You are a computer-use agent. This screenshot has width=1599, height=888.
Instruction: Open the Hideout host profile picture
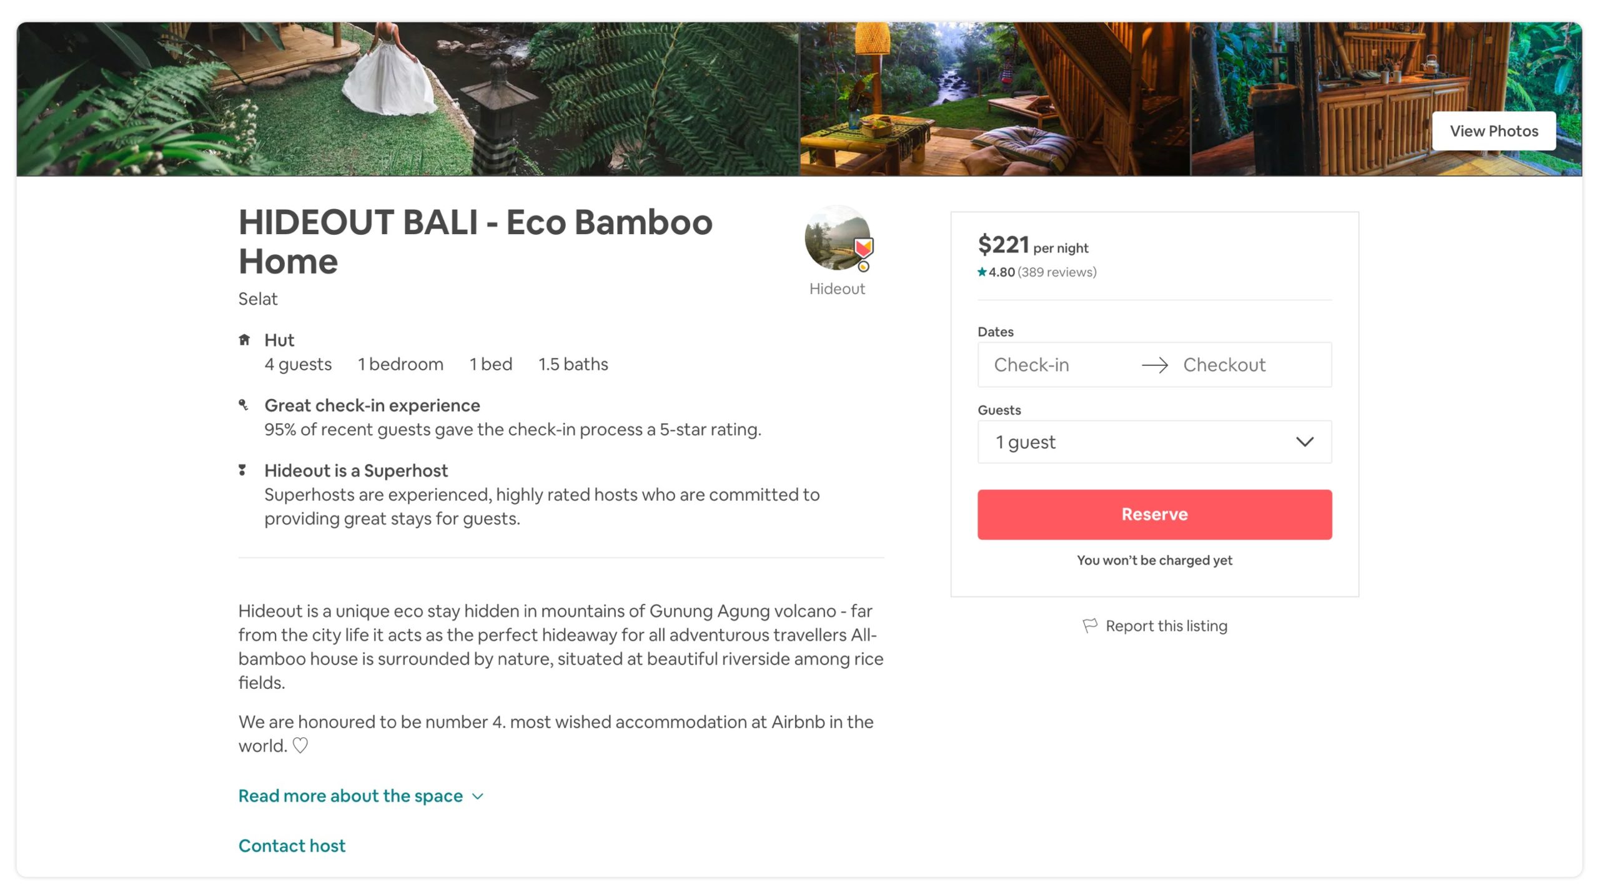click(837, 238)
